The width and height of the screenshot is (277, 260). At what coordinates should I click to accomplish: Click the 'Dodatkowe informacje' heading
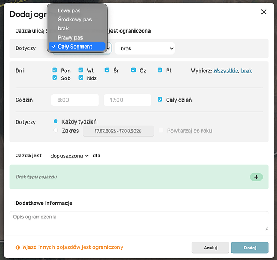click(44, 203)
